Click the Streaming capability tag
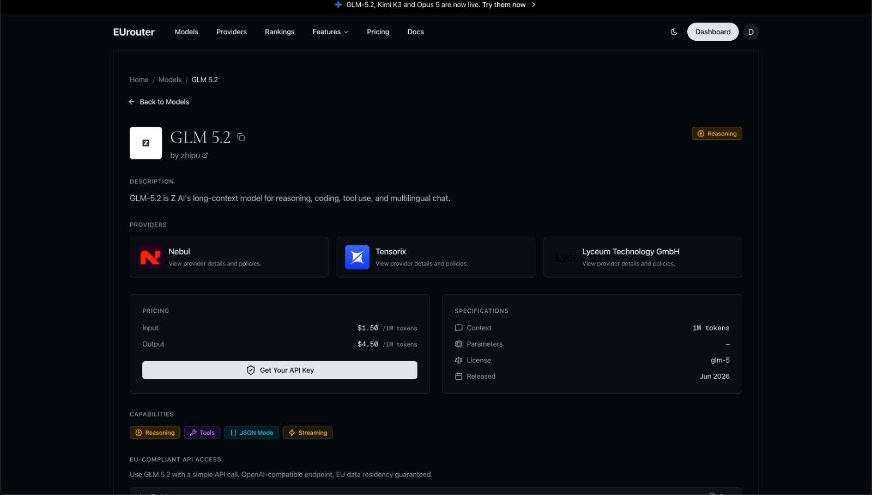Viewport: 872px width, 495px height. click(x=308, y=432)
